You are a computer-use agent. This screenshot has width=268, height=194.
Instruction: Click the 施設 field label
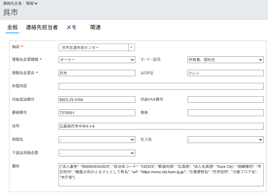pos(15,47)
